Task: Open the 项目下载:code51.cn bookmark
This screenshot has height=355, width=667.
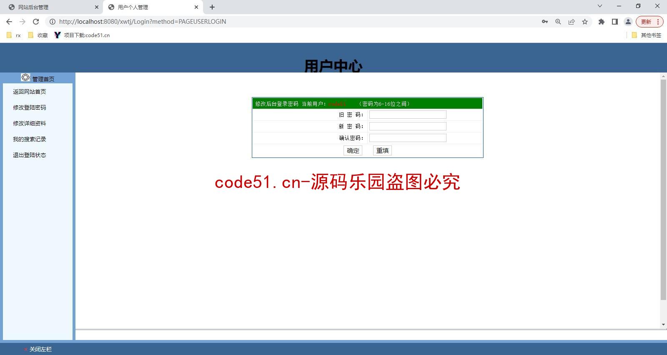Action: click(x=82, y=35)
